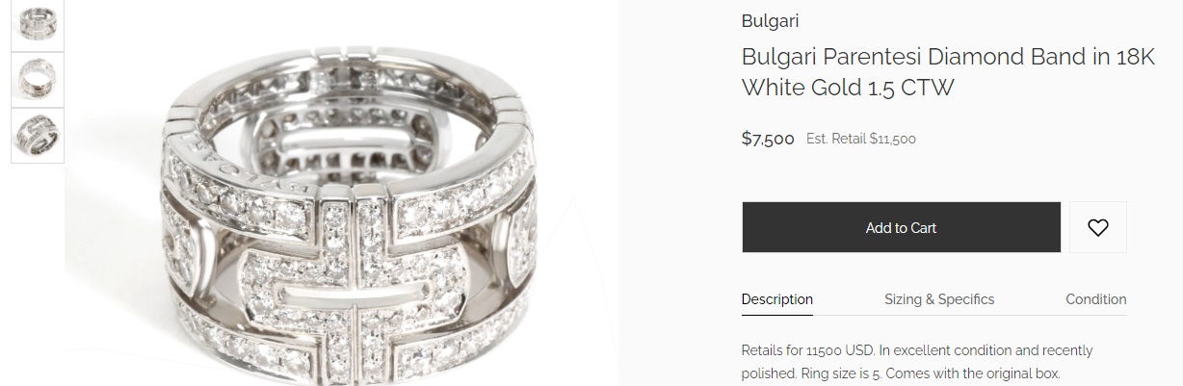Select the bottom close-up ring thumbnail
This screenshot has width=1183, height=386.
pos(38,135)
